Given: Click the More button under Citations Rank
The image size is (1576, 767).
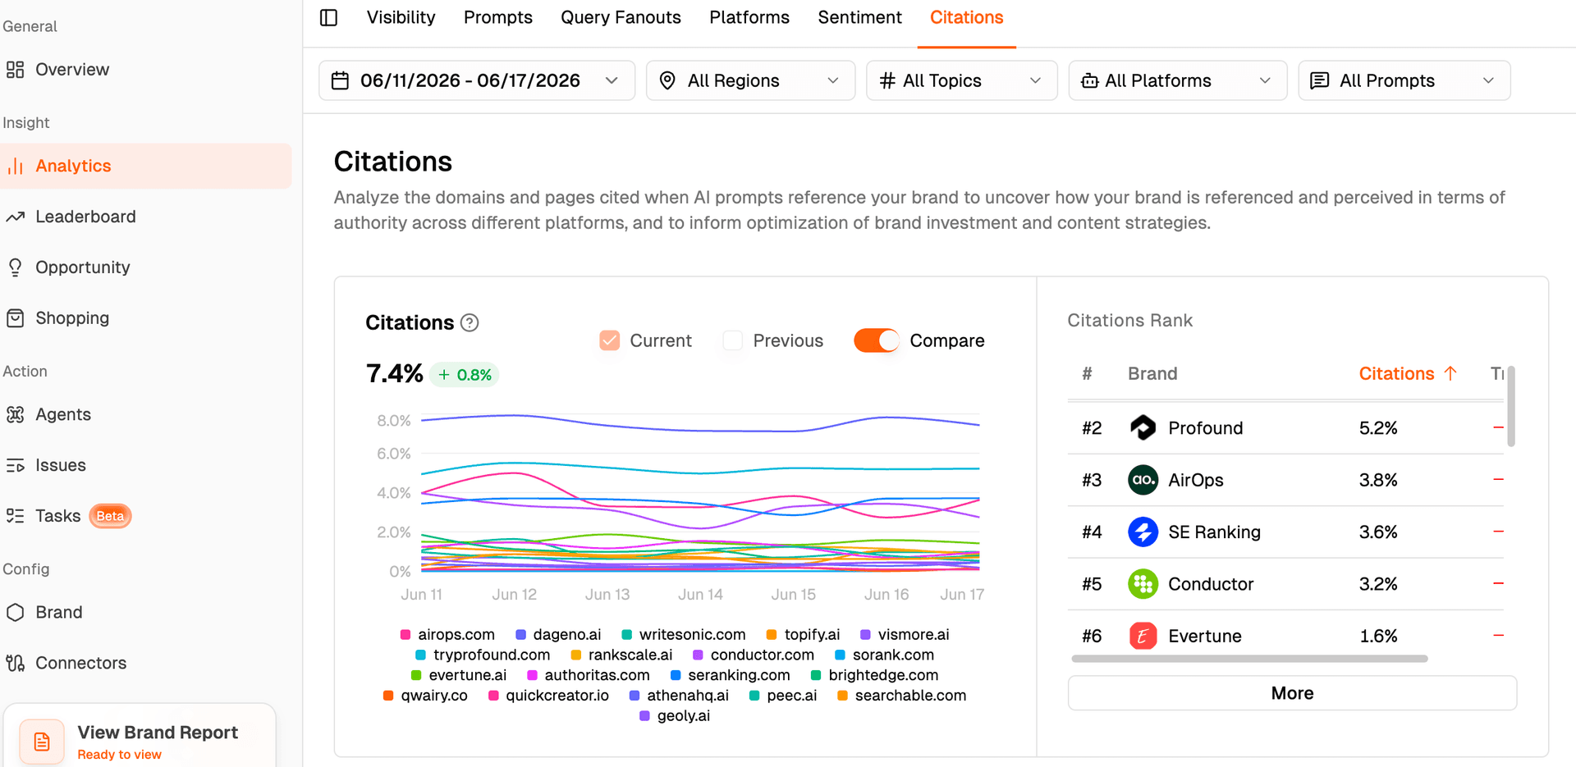Looking at the screenshot, I should click(x=1292, y=693).
